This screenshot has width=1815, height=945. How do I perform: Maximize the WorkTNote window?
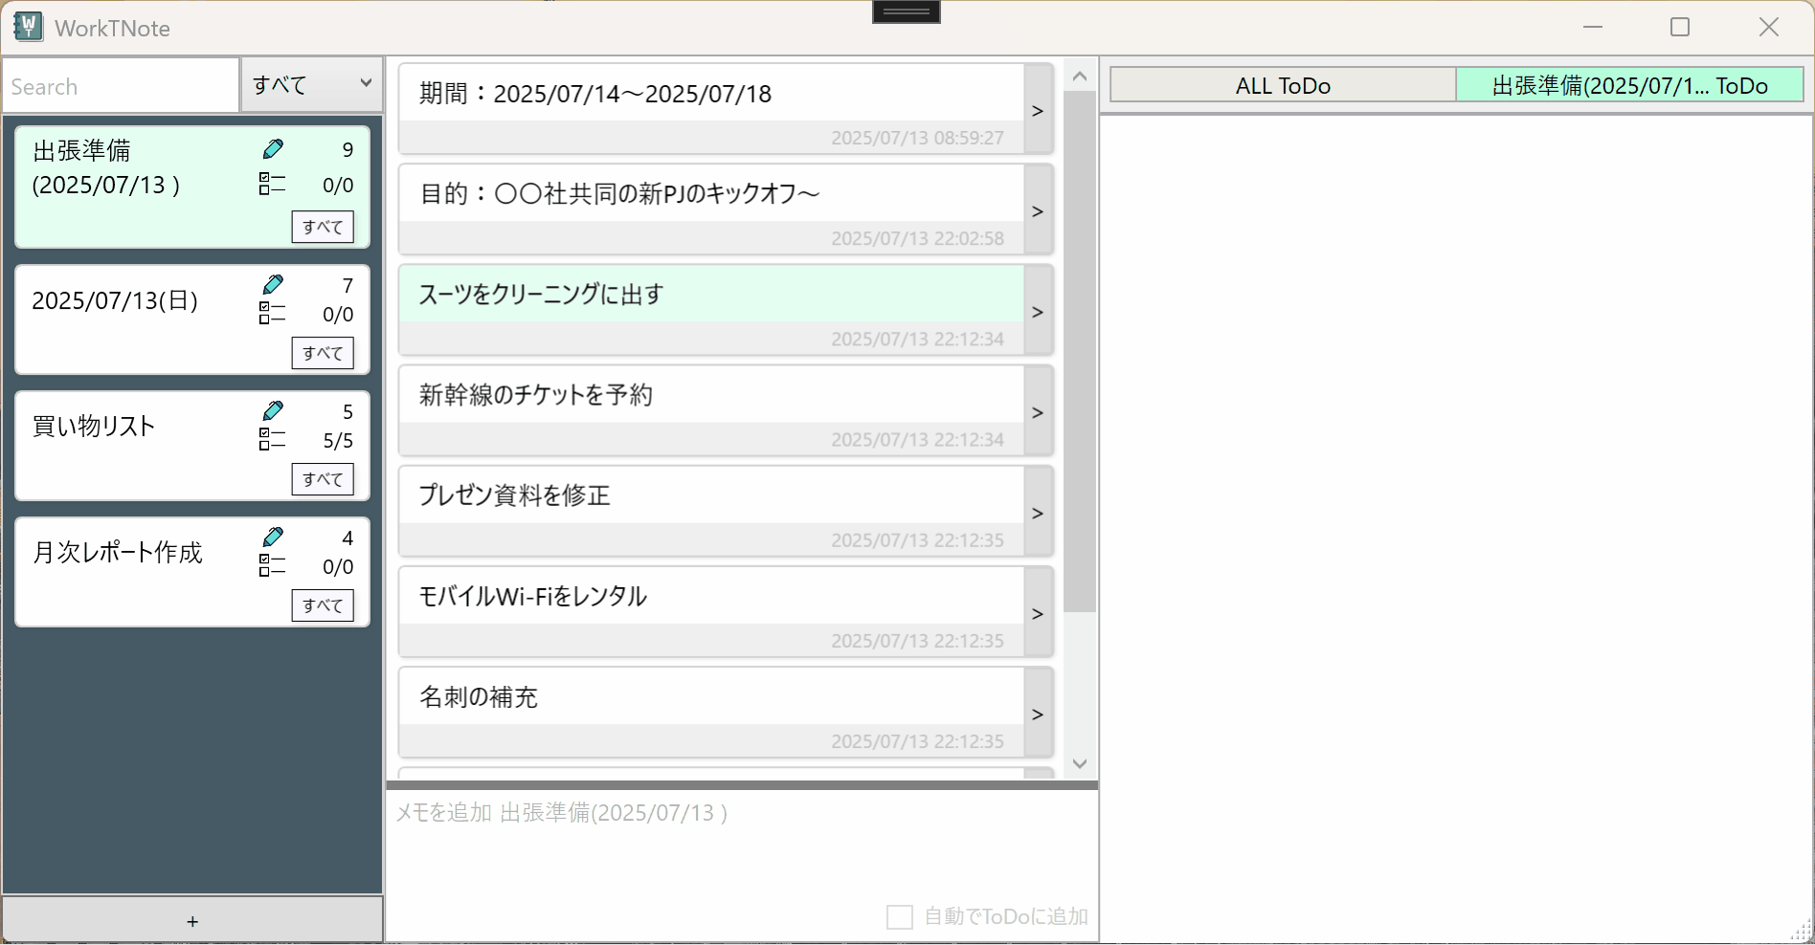(1680, 27)
